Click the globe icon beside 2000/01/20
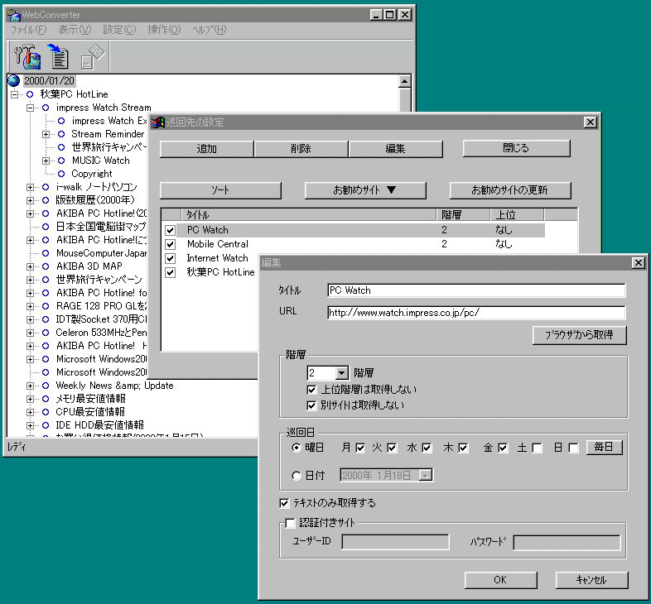 13,81
